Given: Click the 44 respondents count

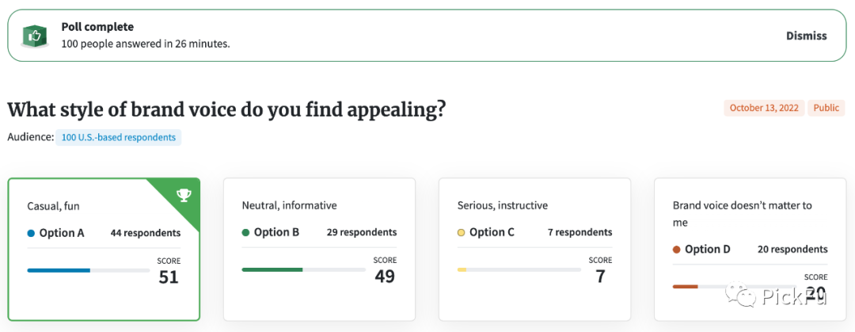Looking at the screenshot, I should (x=146, y=233).
